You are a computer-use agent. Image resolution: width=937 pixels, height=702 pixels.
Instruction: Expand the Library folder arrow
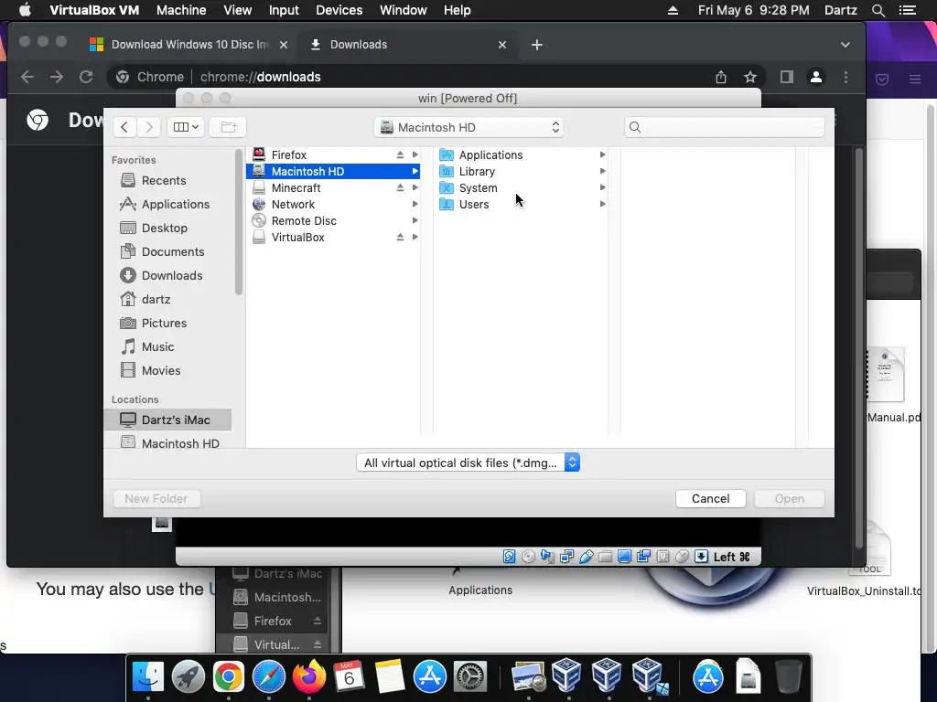[x=602, y=171]
